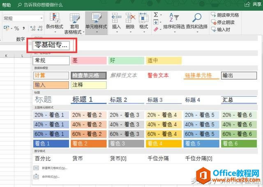The width and height of the screenshot is (263, 187).
Task: Apply the Input (输入) style
Action: pos(51,85)
